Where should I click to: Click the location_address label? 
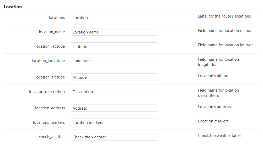point(50,108)
